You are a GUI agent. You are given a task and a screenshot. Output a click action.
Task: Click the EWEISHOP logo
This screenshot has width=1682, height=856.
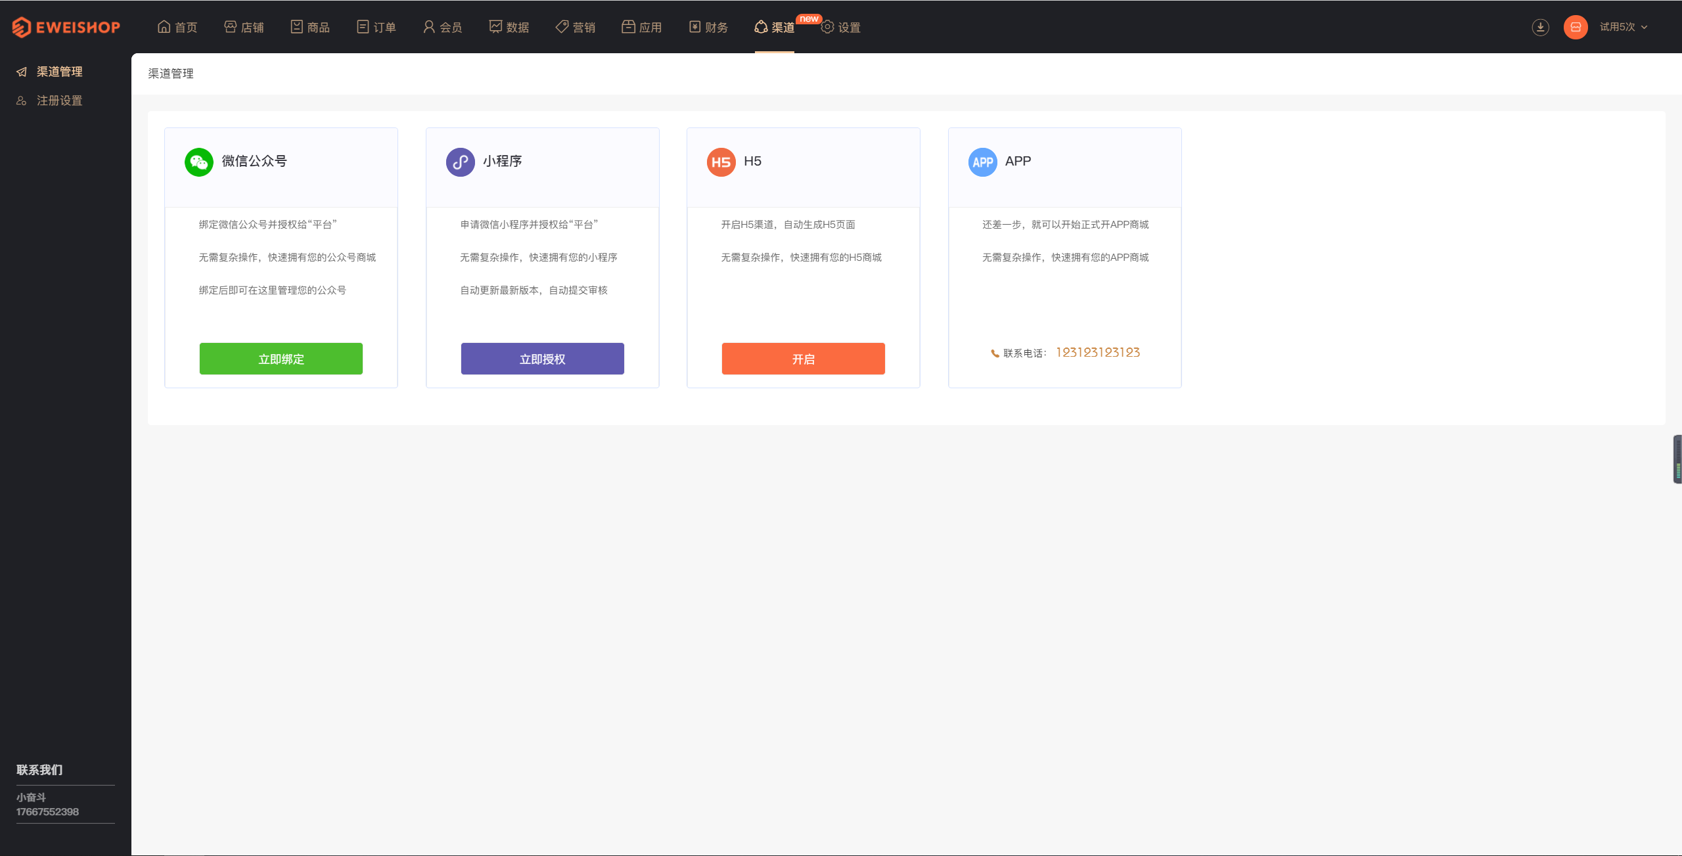(66, 27)
